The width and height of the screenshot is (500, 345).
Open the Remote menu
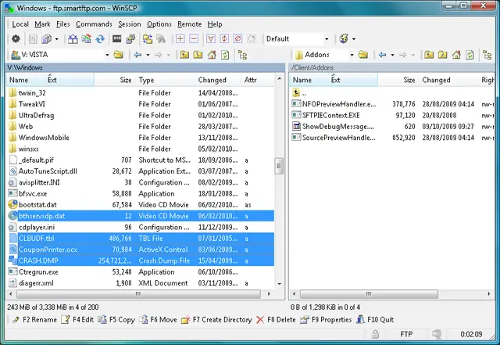click(189, 24)
